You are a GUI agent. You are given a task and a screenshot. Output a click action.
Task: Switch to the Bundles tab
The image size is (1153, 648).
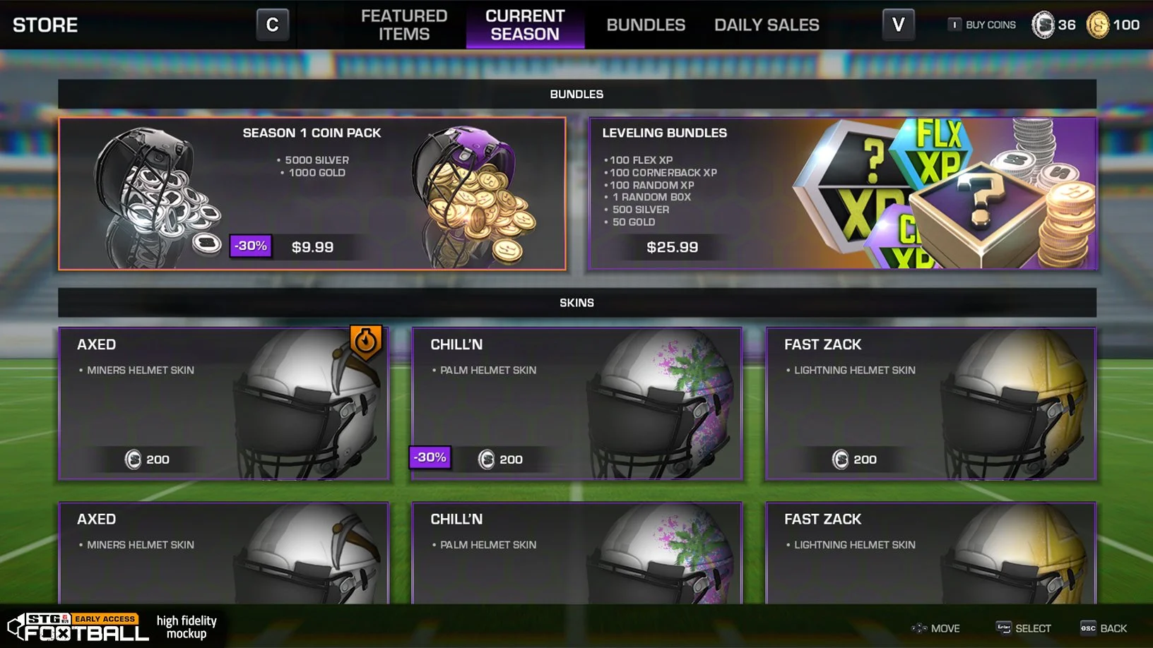646,25
